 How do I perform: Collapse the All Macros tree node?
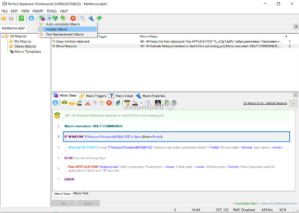pos(3,36)
